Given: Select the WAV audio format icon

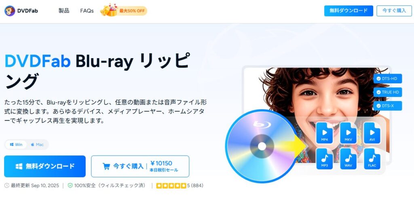Looking at the screenshot, I should pyautogui.click(x=348, y=159).
